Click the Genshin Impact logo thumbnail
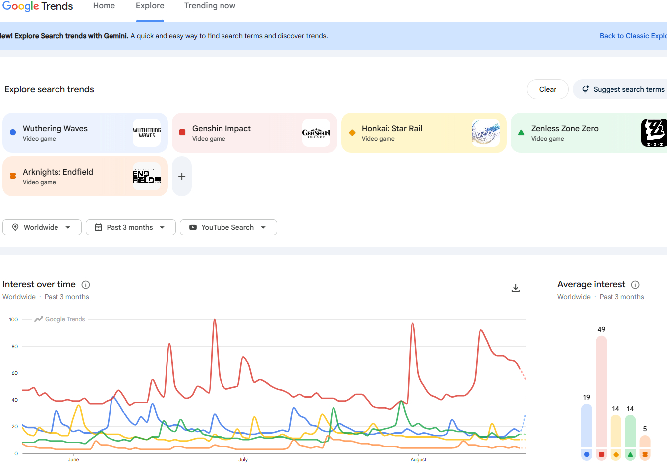 (x=316, y=133)
